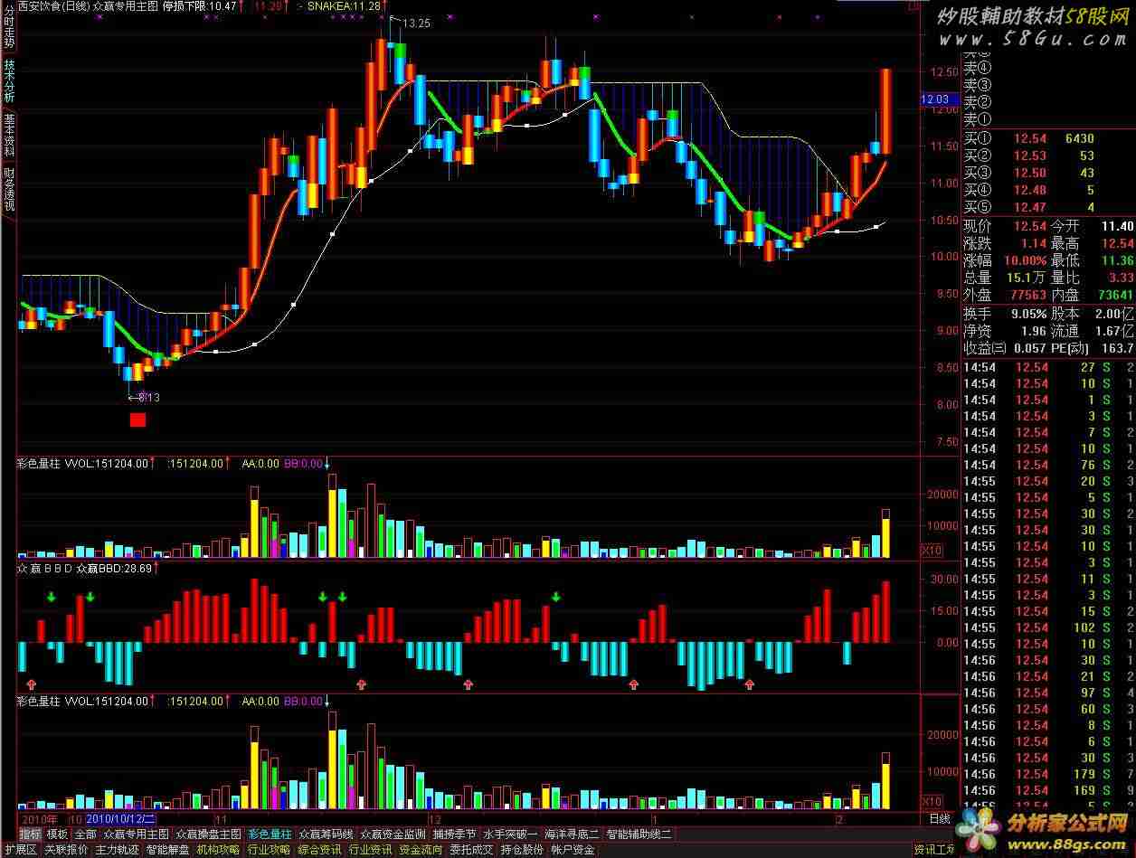
Task: Click the 买④ bid price 12.48
Action: [1030, 190]
